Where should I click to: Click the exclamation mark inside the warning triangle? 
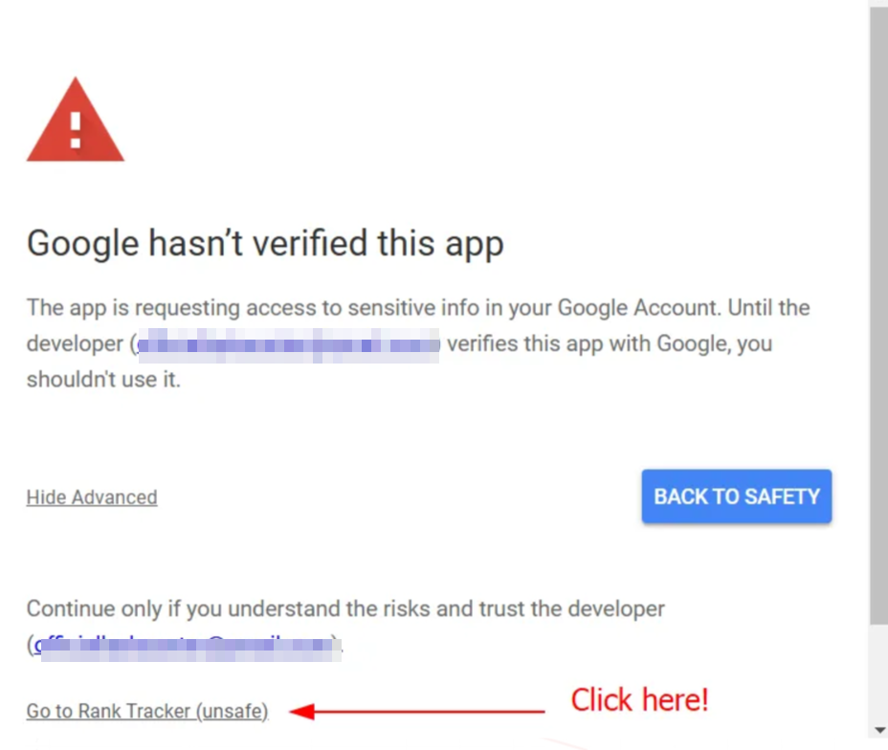pyautogui.click(x=77, y=129)
